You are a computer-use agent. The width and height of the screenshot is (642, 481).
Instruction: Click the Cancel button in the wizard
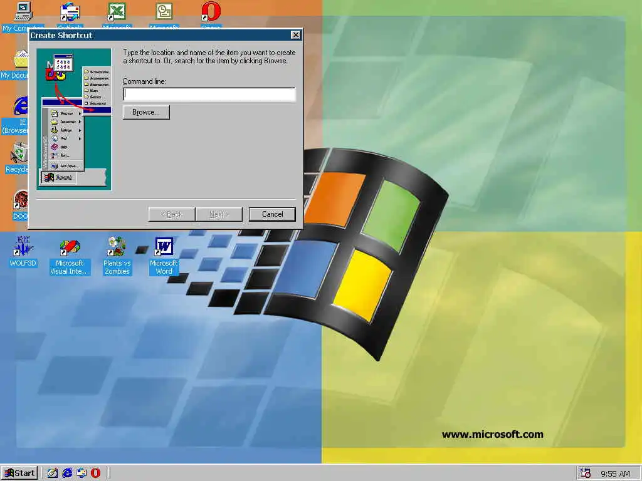click(272, 214)
